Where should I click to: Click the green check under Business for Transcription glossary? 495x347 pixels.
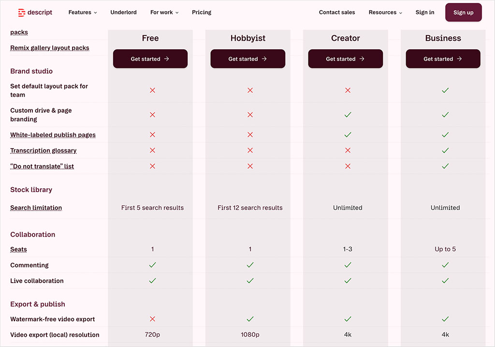tap(445, 151)
